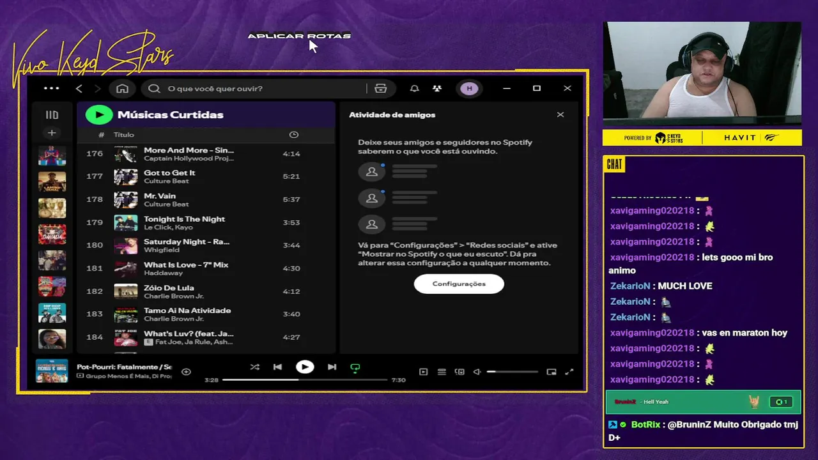Click chat username BotRix
Image resolution: width=818 pixels, height=460 pixels.
(646, 425)
